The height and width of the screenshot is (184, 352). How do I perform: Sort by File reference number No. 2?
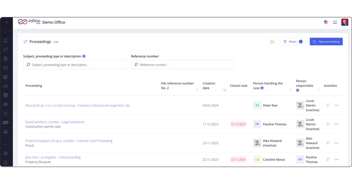(197, 90)
